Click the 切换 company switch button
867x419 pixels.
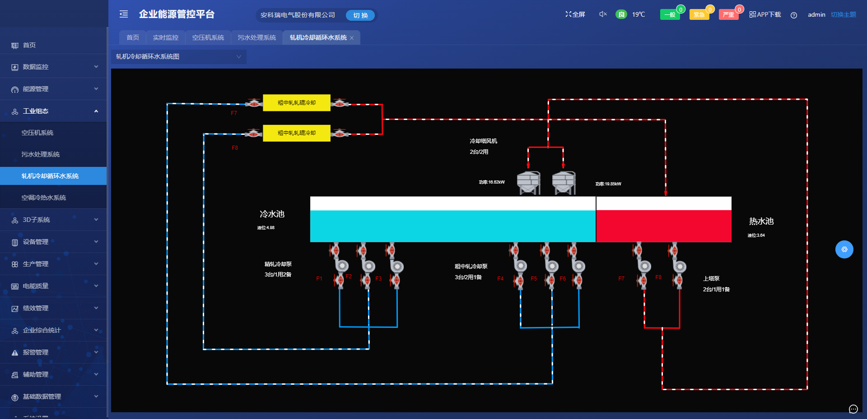pos(360,15)
